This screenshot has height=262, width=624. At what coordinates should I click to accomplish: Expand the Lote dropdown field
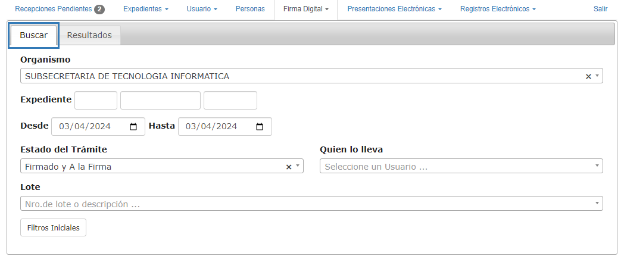[x=311, y=204]
